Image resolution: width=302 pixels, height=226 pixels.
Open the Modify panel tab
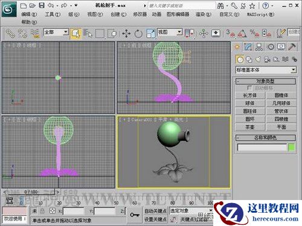[248, 47]
